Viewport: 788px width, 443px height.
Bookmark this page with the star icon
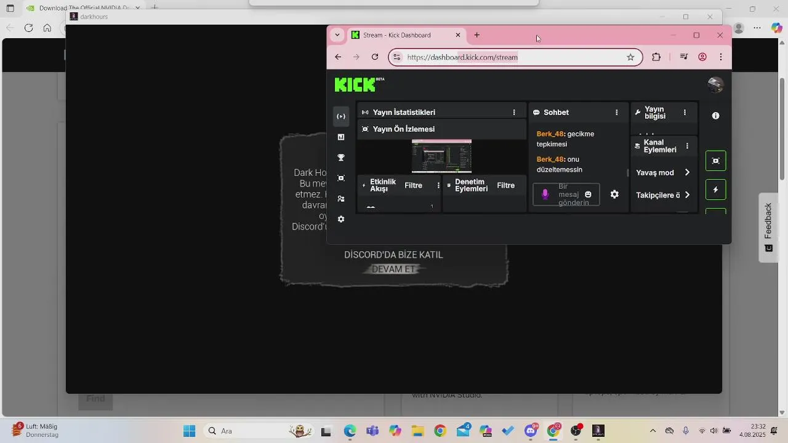(x=630, y=57)
